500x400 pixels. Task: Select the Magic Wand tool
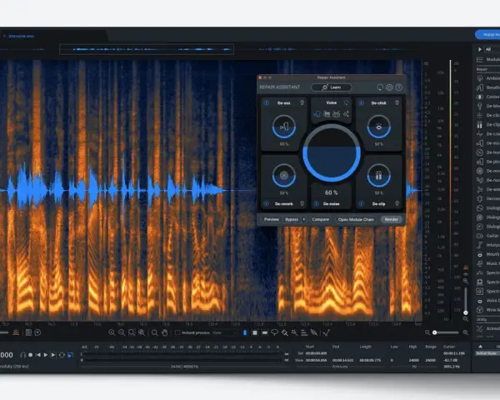294,332
